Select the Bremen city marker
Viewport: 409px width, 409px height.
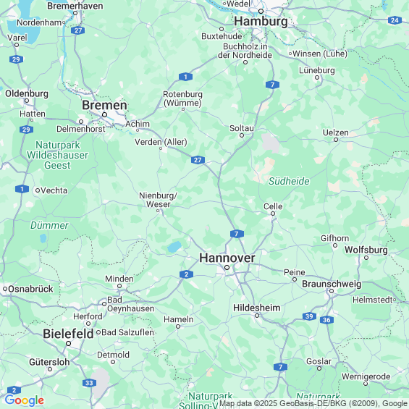[x=104, y=115]
